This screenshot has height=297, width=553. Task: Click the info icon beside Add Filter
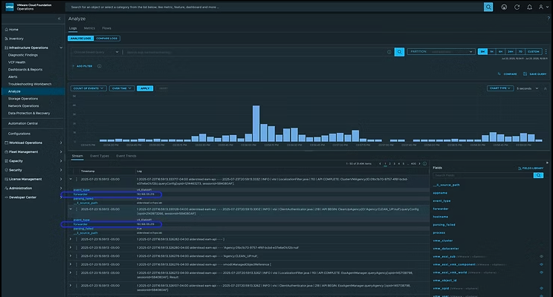pyautogui.click(x=97, y=66)
